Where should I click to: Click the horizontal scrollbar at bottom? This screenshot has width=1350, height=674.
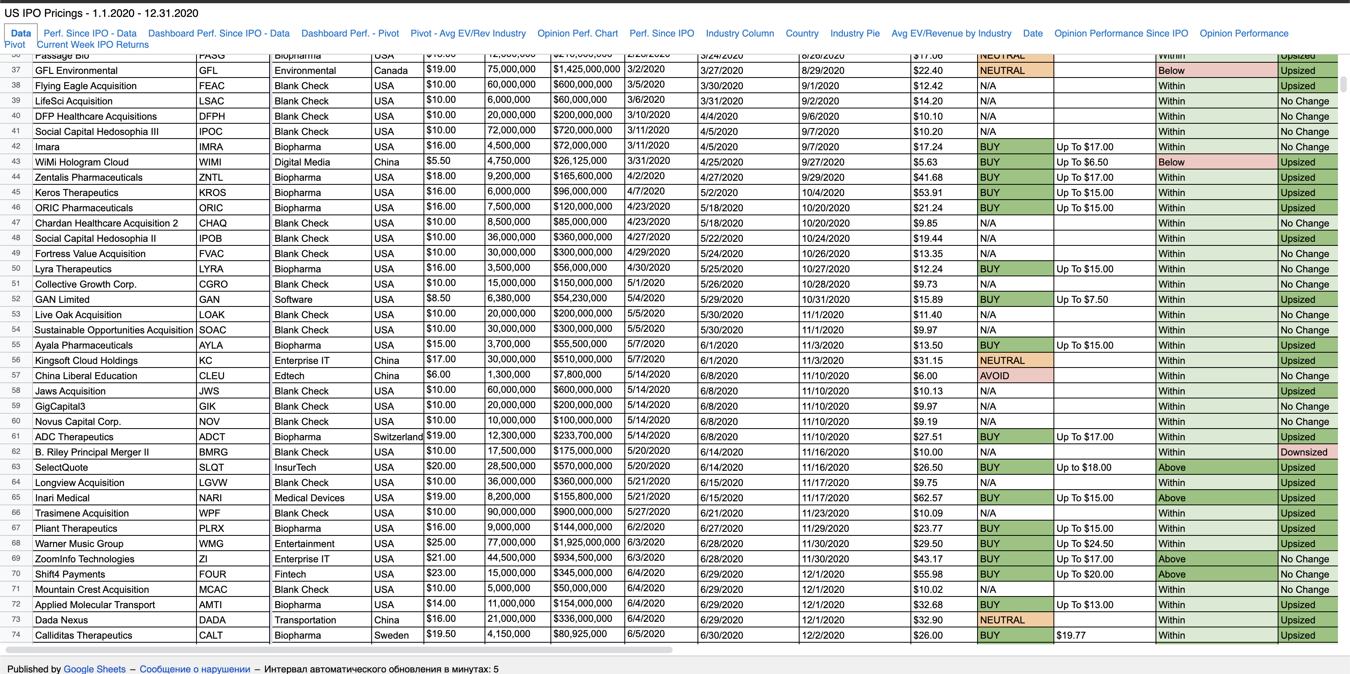click(339, 650)
